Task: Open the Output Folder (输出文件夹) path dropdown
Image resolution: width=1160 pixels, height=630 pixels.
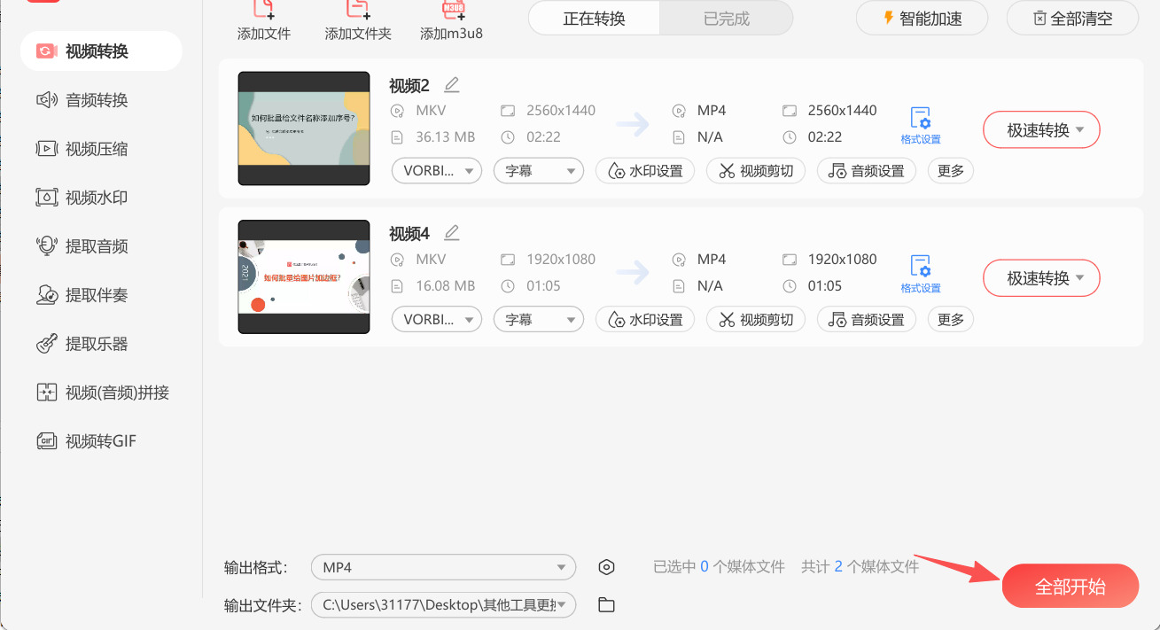Action: tap(443, 605)
